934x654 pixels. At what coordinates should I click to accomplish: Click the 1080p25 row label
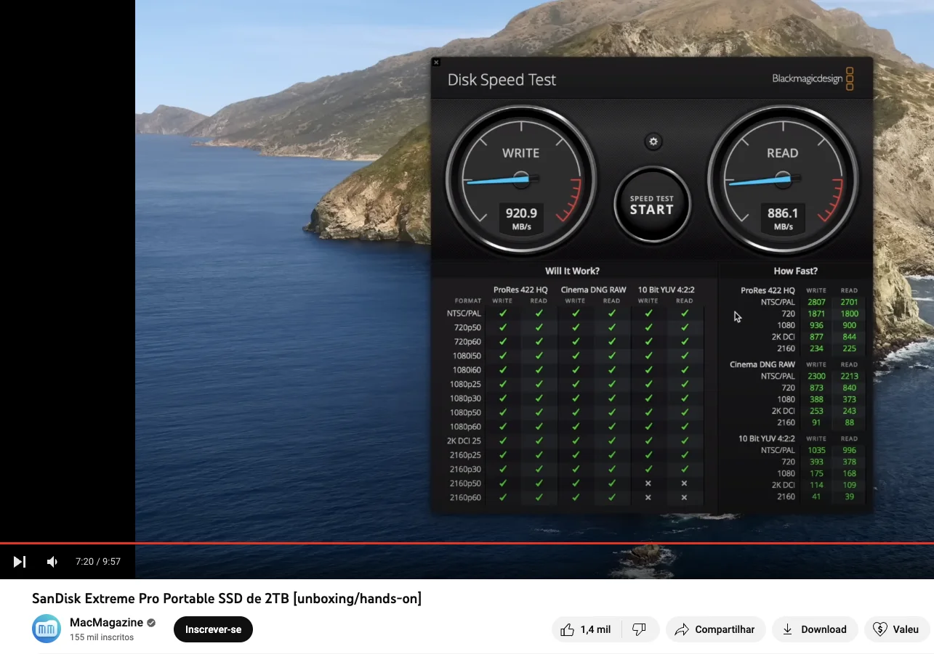pyautogui.click(x=465, y=384)
